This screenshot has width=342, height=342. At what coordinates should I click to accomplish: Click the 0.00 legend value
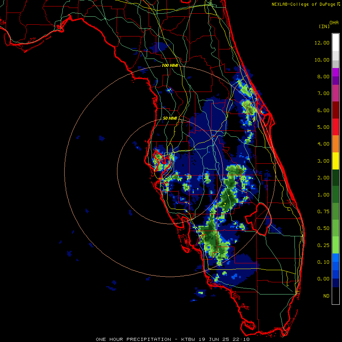tap(323, 279)
